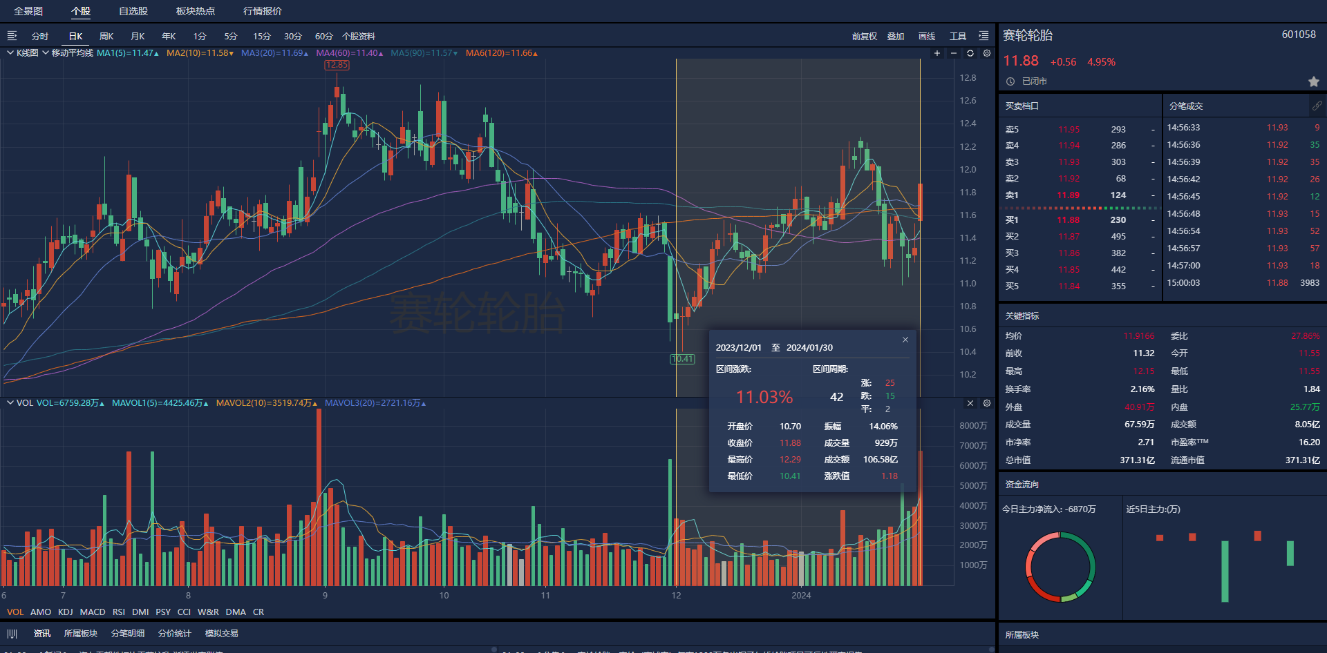Open the 分笔明细 tab

128,634
